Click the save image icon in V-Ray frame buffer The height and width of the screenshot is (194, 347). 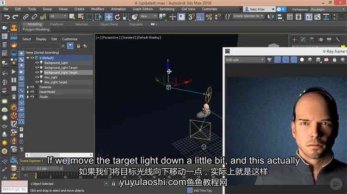(318, 60)
